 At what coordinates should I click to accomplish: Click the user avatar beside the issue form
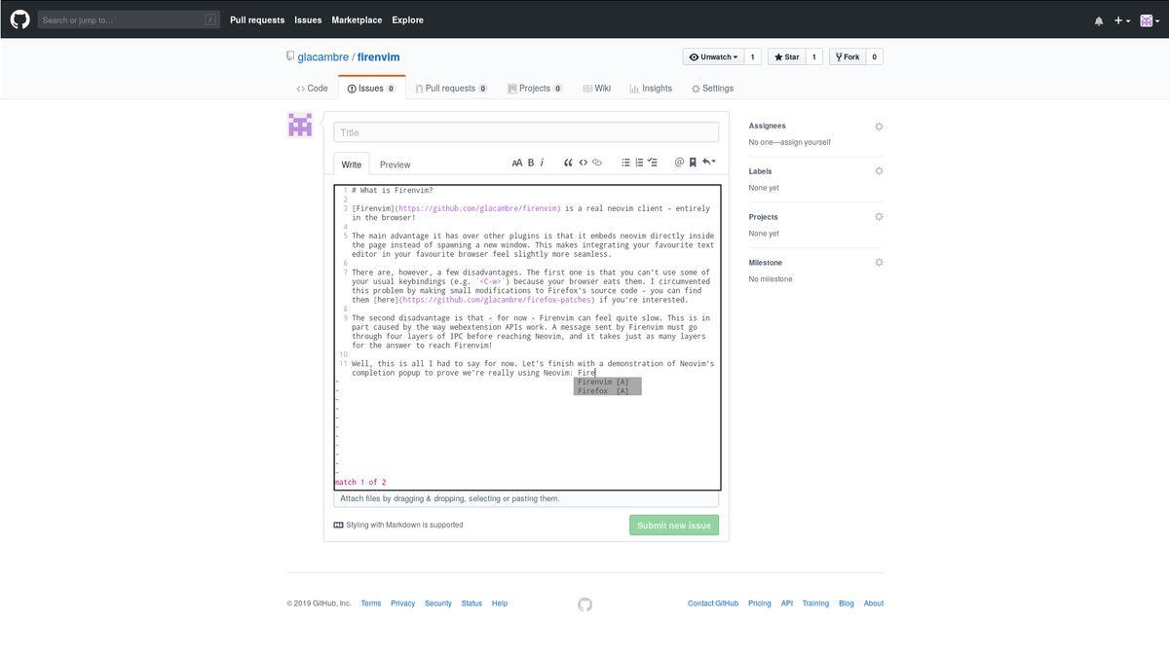coord(300,125)
